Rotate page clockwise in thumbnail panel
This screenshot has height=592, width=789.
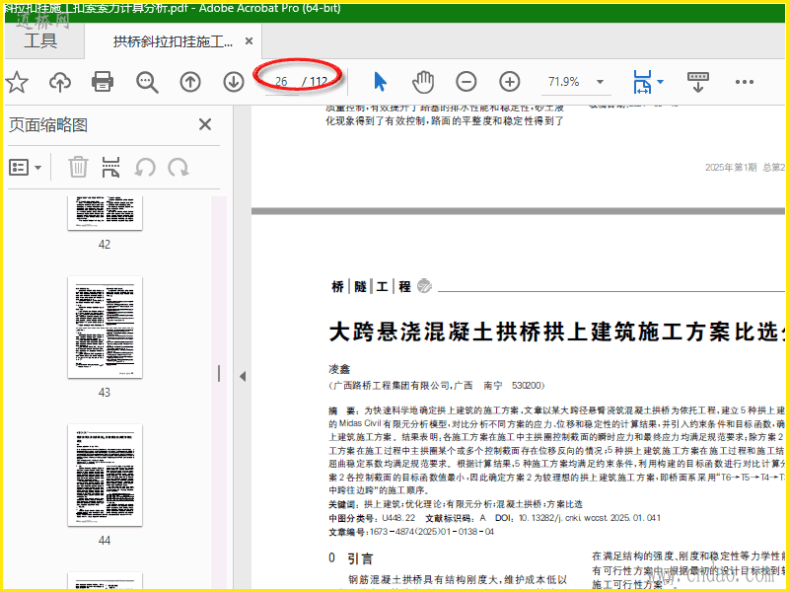coord(179,168)
